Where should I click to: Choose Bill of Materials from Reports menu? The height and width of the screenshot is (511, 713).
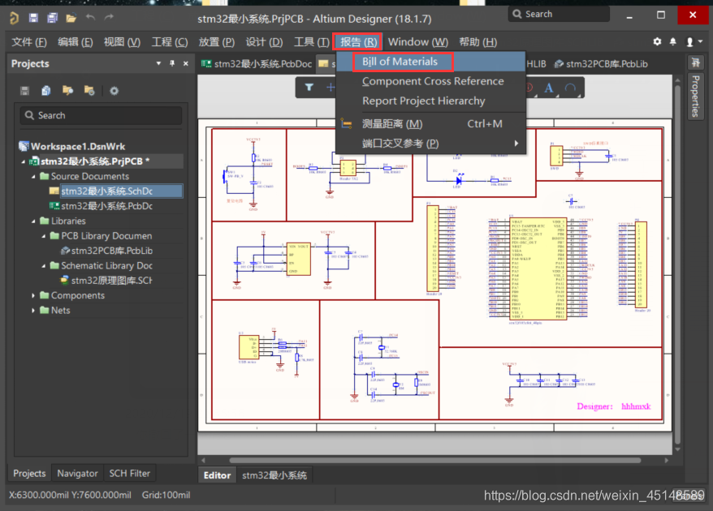tap(400, 62)
